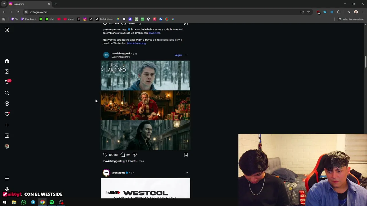Click lajuntaplus avatar

[106, 173]
